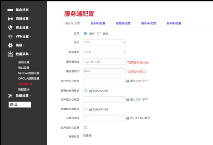
Task: Select the 禁用 radio button
Action: [99, 33]
